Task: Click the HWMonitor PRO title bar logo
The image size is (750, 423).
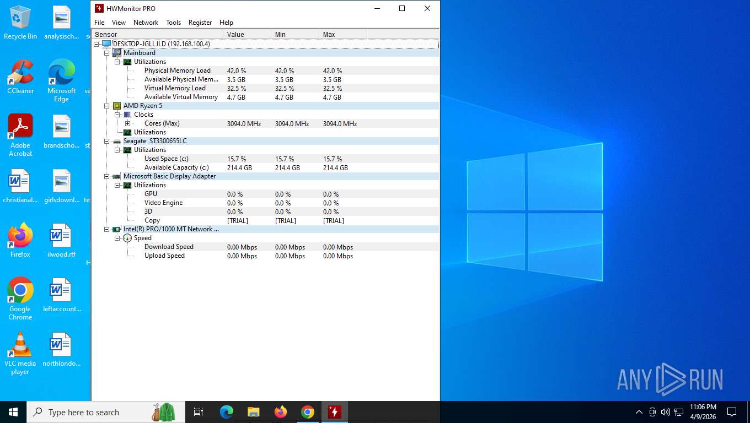Action: [99, 8]
